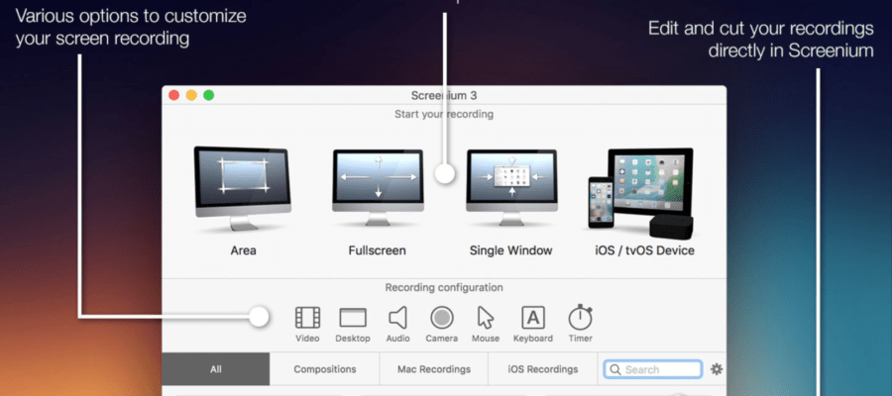Click the gear icon beside Search
This screenshot has height=396, width=892.
(717, 369)
